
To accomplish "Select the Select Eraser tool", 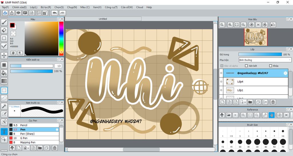I will [4, 122].
